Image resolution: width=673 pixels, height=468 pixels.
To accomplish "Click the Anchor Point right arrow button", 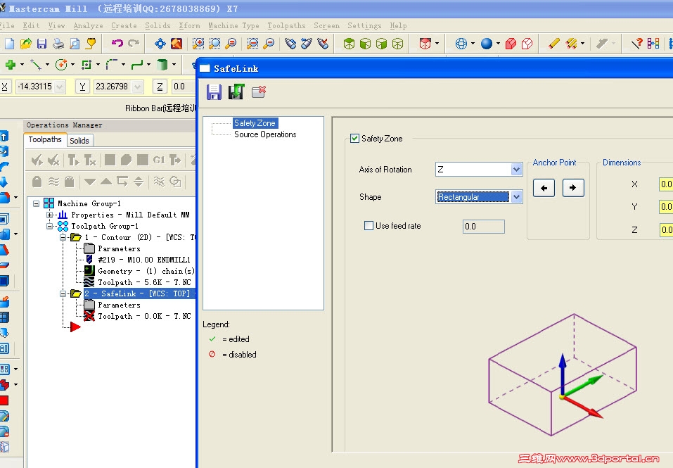I will 573,188.
